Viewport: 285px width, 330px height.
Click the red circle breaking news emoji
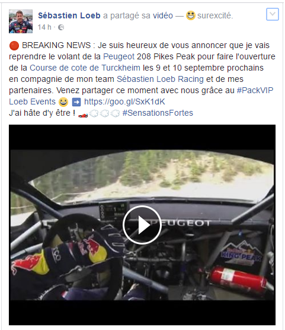pos(14,46)
